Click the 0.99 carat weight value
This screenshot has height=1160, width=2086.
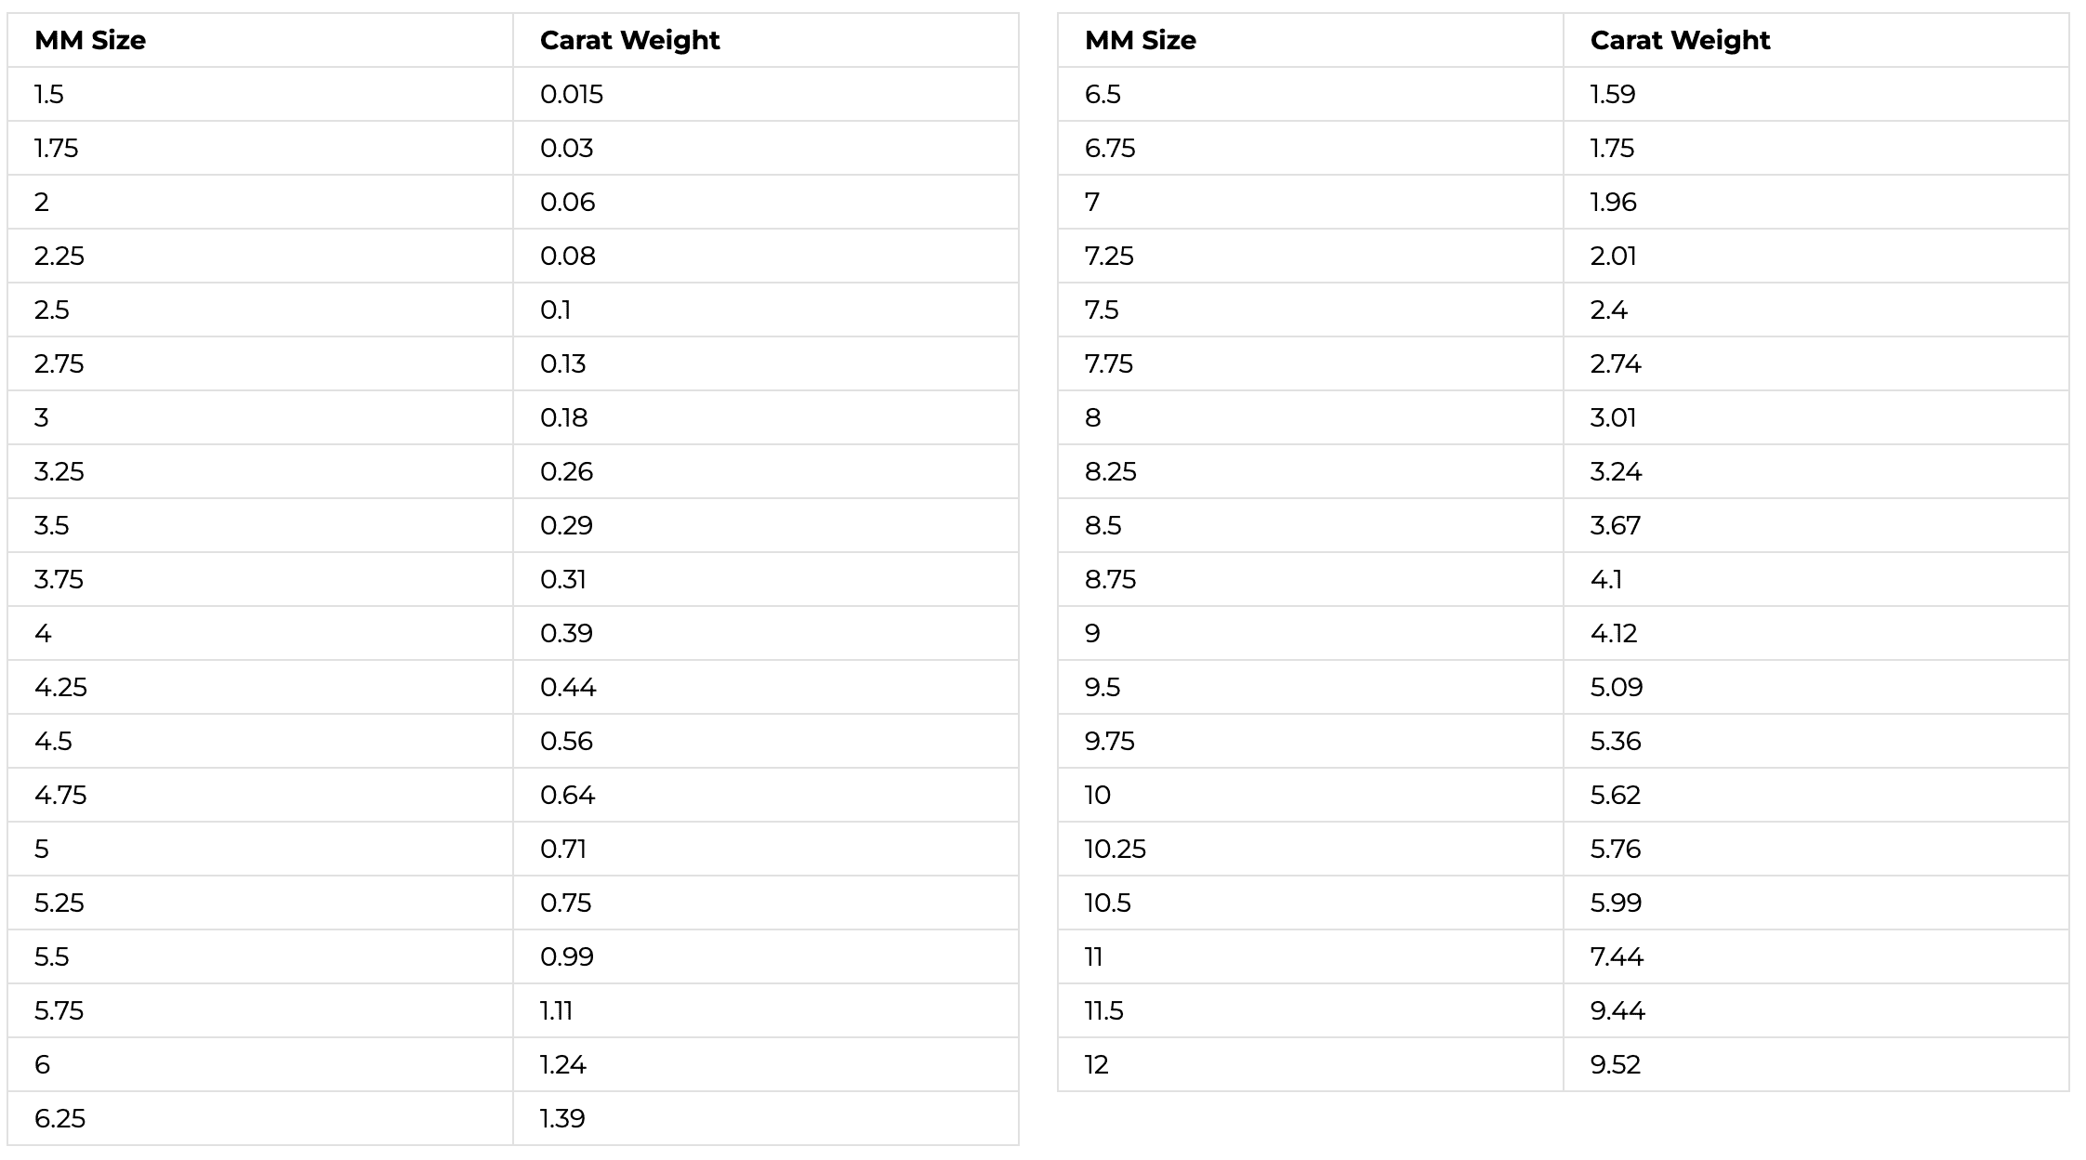(566, 956)
